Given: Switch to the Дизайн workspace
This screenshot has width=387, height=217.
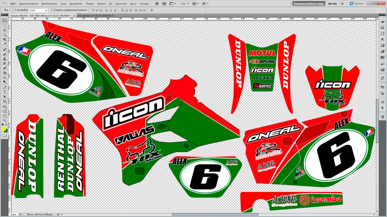Looking at the screenshot, I should click(332, 4).
